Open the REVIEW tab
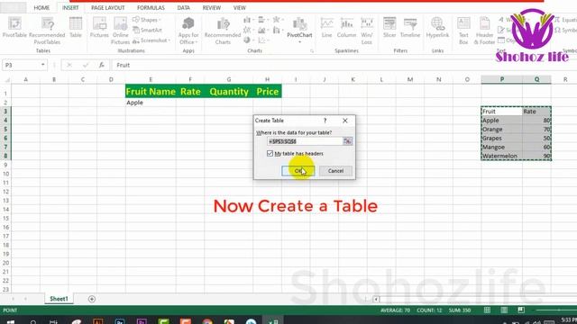577x324 pixels. [212, 8]
